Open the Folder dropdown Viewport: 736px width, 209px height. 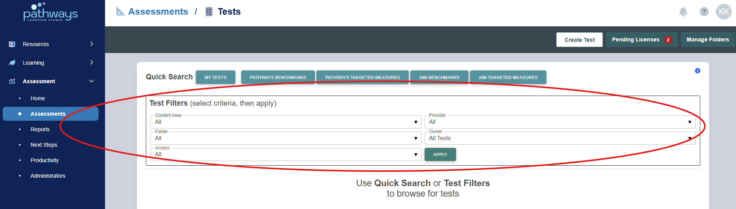click(286, 138)
